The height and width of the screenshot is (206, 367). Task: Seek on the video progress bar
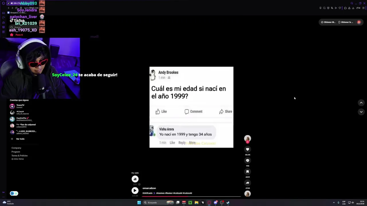192,197
